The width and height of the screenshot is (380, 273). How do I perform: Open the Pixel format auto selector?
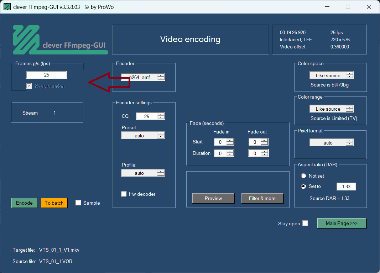tap(332, 143)
